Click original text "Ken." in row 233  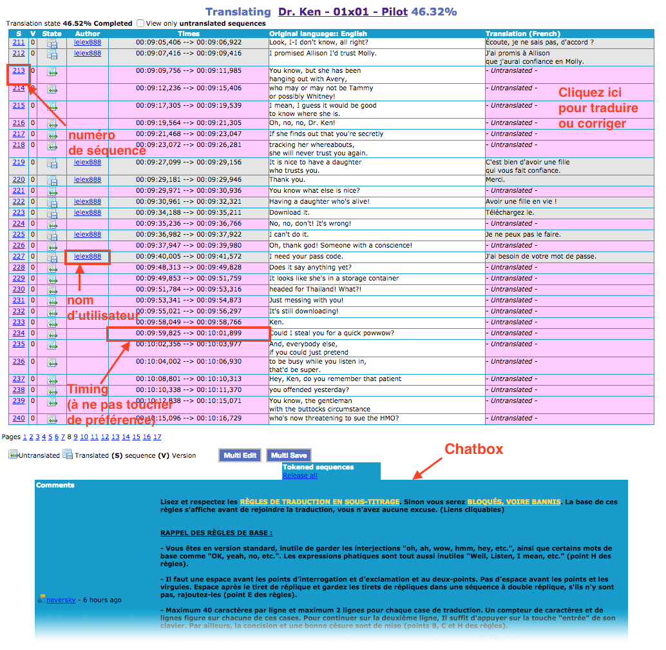(x=276, y=322)
